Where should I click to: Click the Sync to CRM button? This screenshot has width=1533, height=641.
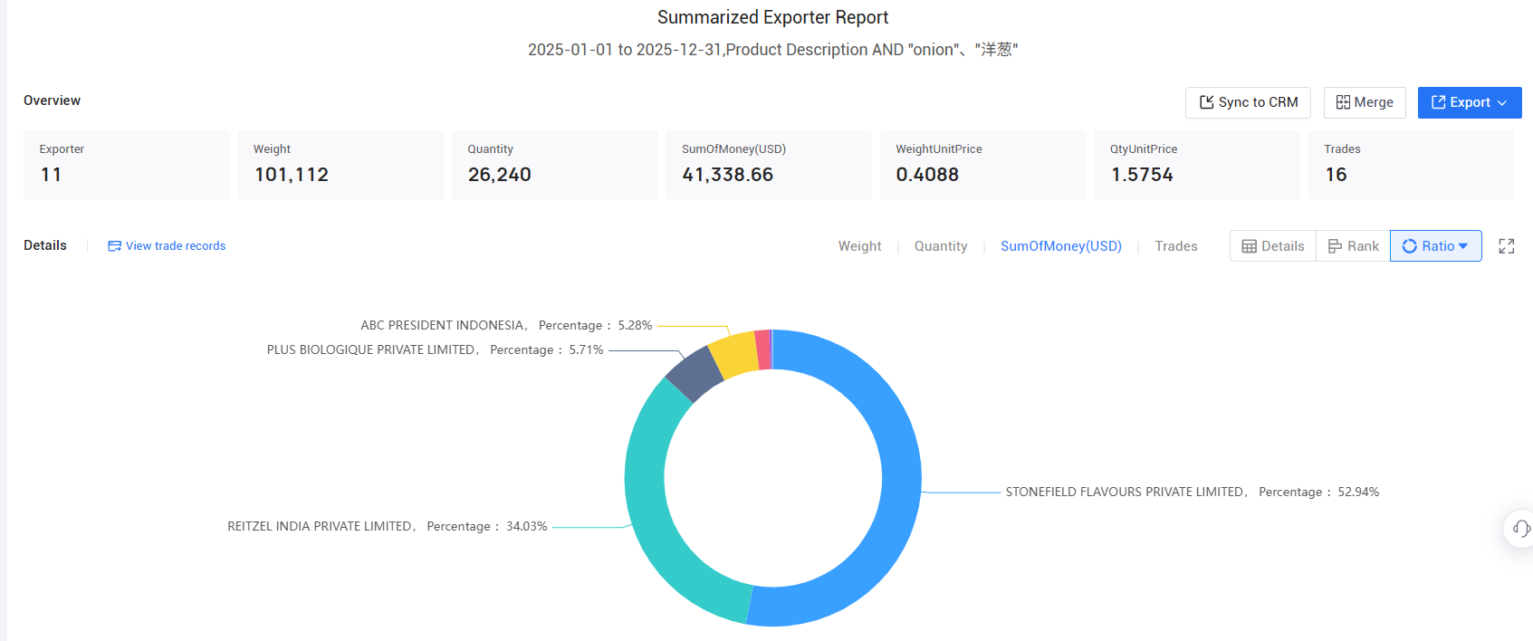pos(1249,102)
